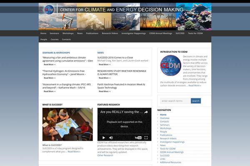The image size is (250, 166).
Task: Click the CEDM globe image in introduction
Action: [170, 65]
